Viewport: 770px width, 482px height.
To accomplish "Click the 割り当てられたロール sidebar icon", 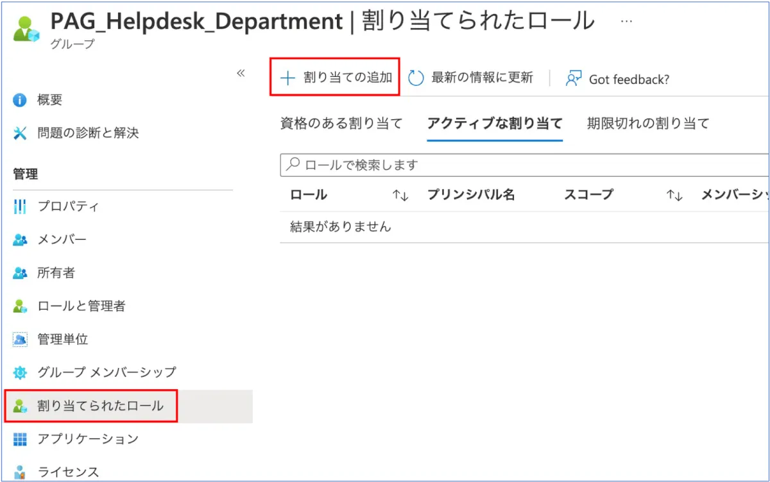I will pyautogui.click(x=21, y=406).
